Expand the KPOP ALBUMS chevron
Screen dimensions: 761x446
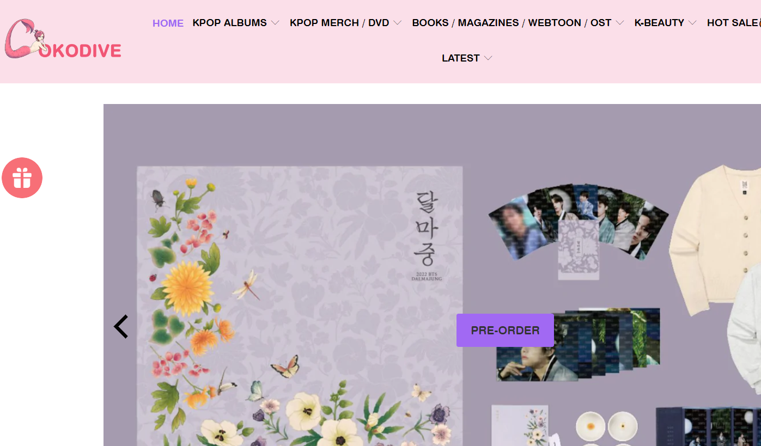pyautogui.click(x=275, y=23)
